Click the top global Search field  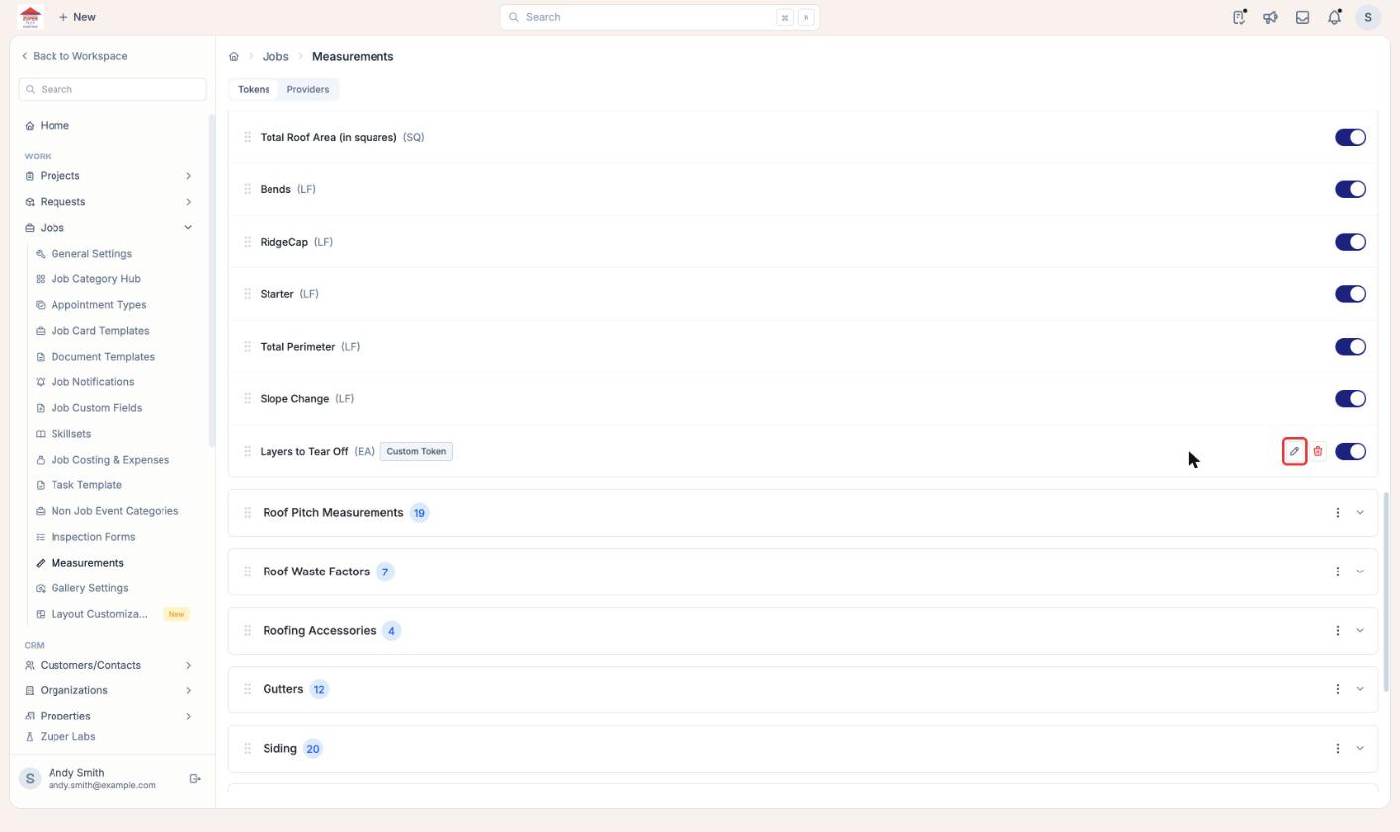coord(660,17)
